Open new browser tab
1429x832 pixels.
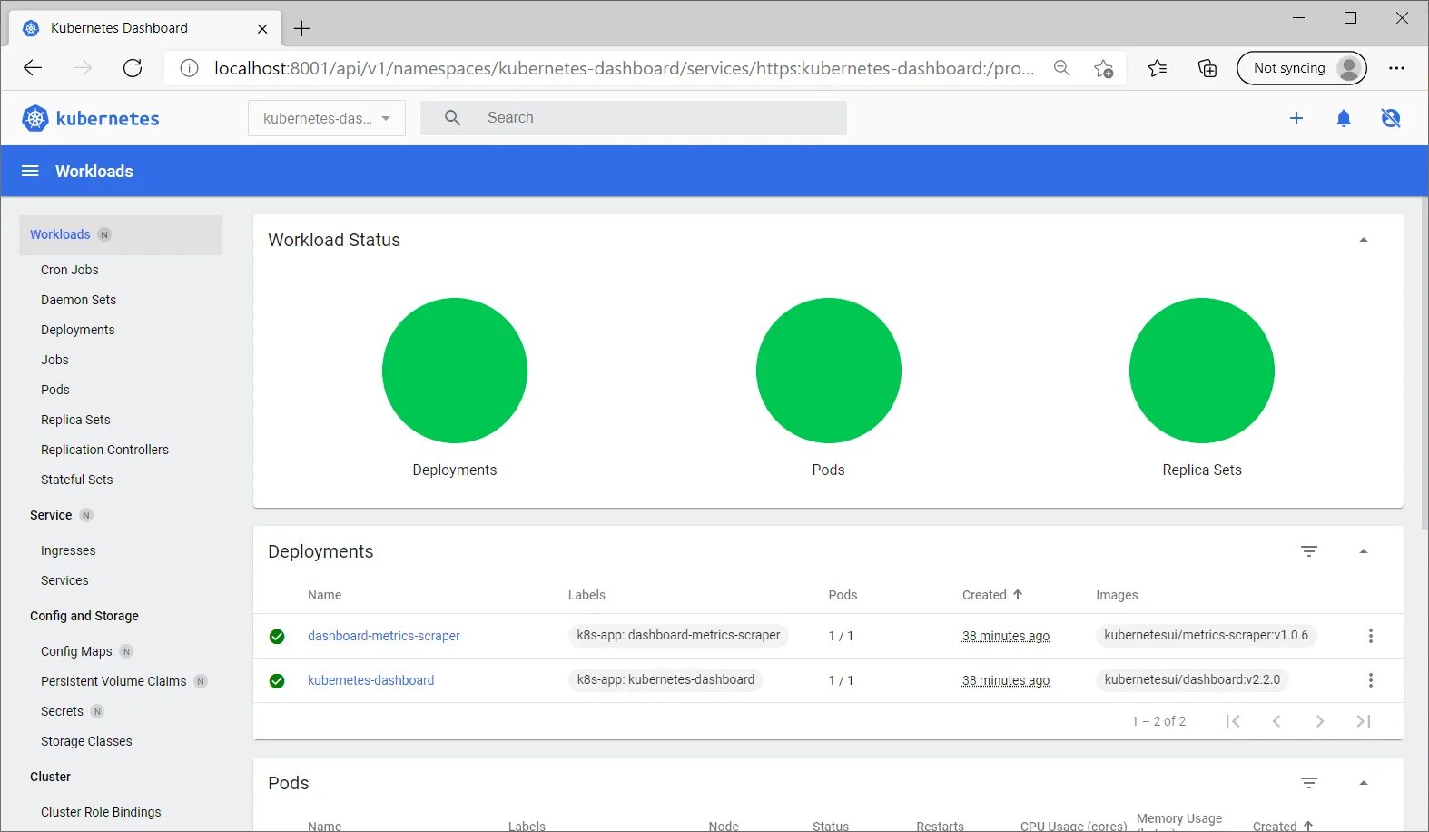pos(302,28)
